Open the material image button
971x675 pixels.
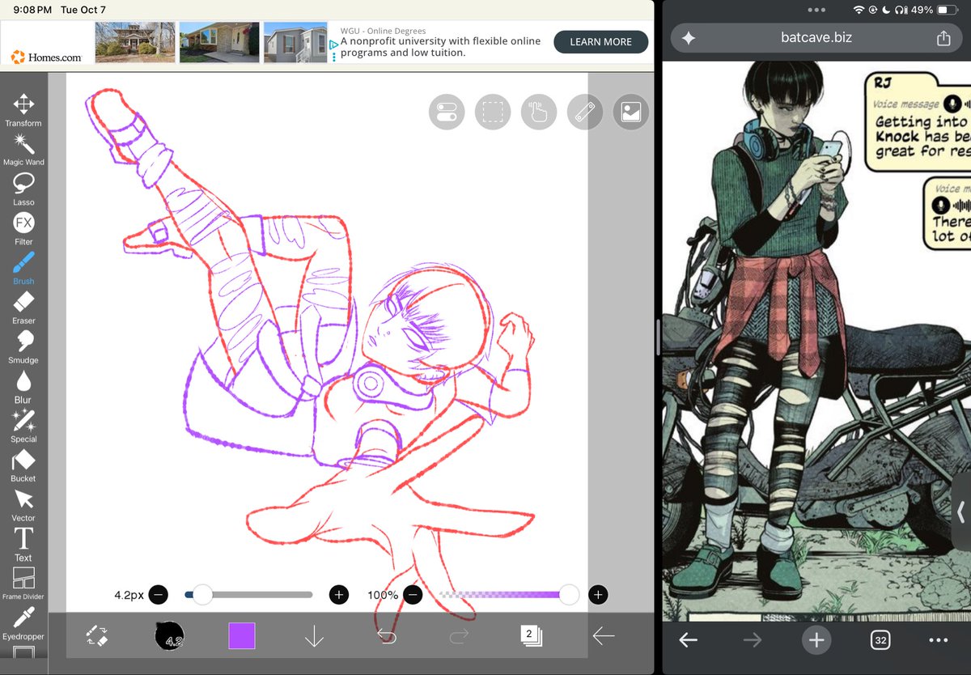coord(630,112)
